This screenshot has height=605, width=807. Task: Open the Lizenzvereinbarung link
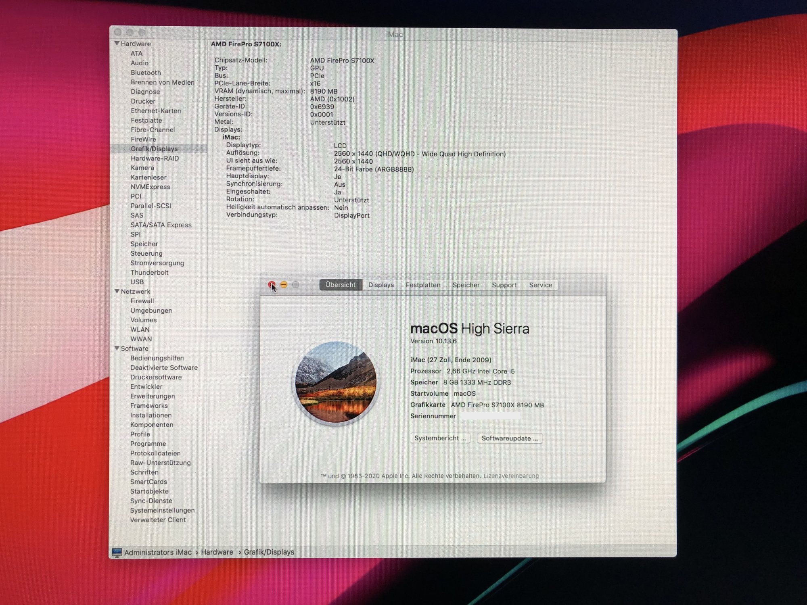click(511, 476)
